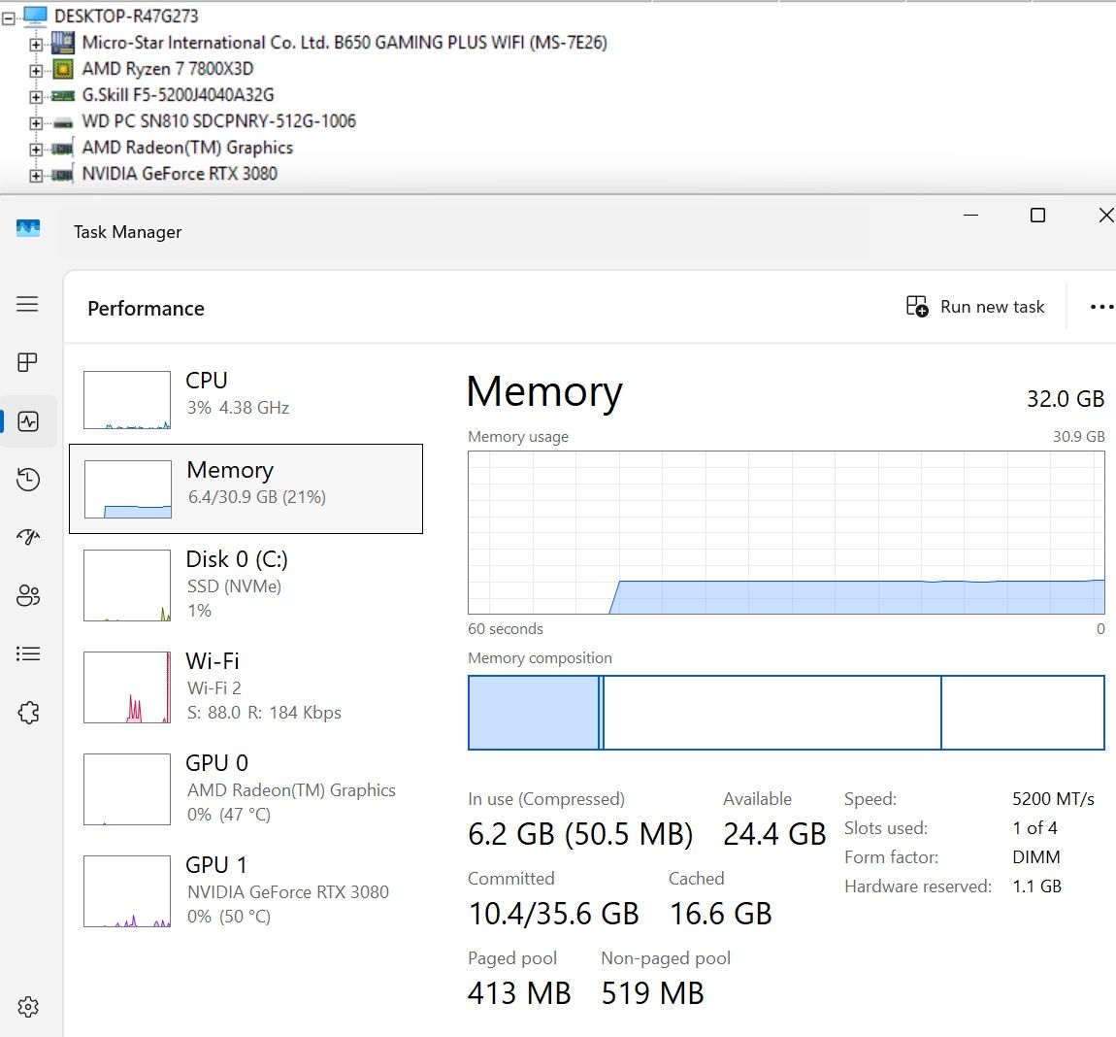
Task: Click the Paged pool 413 MB value
Action: click(519, 993)
